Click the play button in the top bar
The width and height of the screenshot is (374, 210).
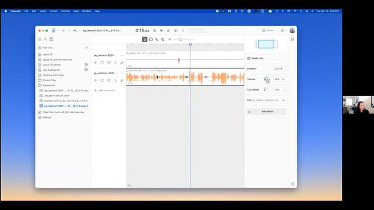click(x=161, y=30)
